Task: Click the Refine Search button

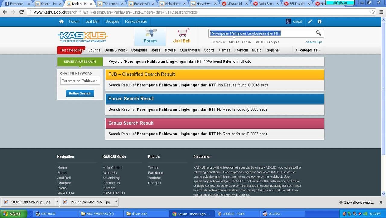Action: 80,93
